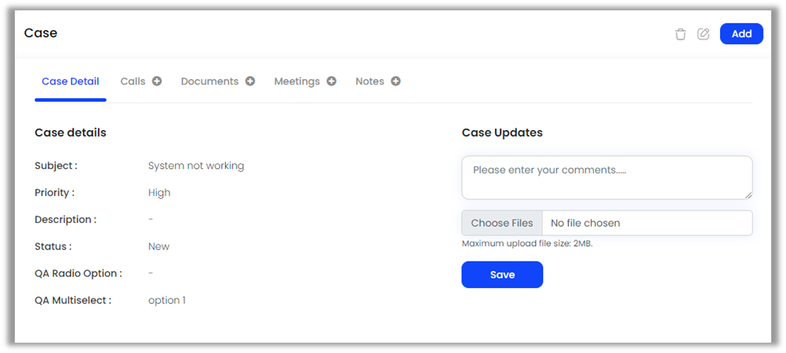The height and width of the screenshot is (353, 786).
Task: Save the case update
Action: [x=502, y=275]
